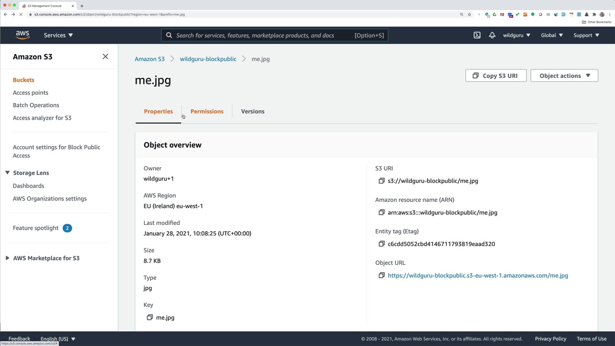Collapse the Storage Lens section
The image size is (615, 346).
tap(7, 173)
